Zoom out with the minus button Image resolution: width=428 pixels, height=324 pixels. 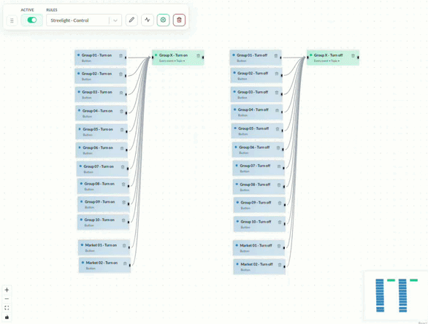coord(7,299)
